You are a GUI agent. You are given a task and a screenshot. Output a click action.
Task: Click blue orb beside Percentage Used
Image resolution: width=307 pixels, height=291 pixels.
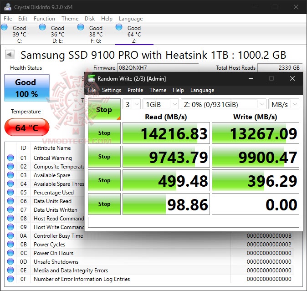(x=10, y=192)
